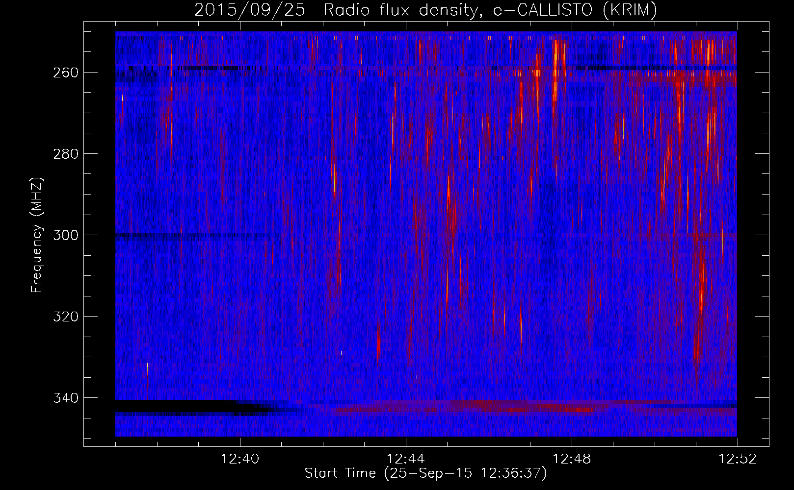
Task: Click the 340 frequency tick label
Action: pos(65,398)
